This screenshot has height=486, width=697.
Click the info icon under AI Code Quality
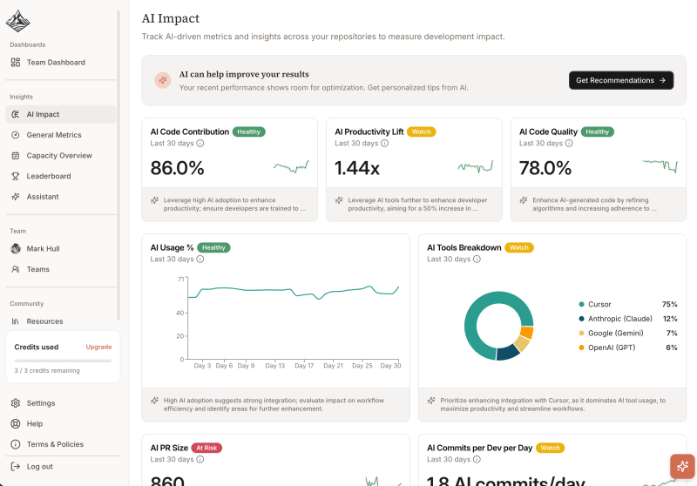[x=569, y=143]
